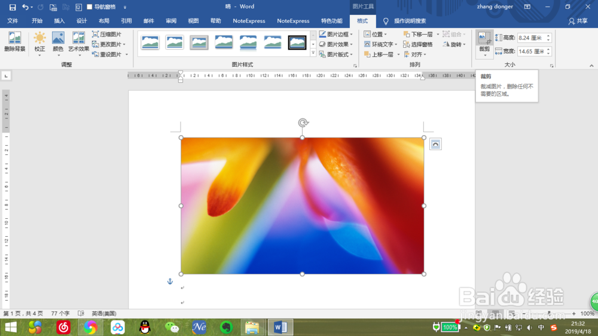Image resolution: width=598 pixels, height=336 pixels.
Task: Open the Windows Start menu
Action: [x=11, y=327]
